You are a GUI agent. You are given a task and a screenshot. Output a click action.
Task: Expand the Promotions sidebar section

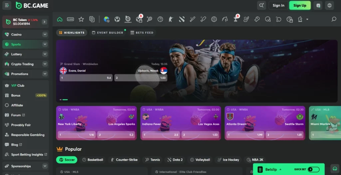tap(45, 74)
